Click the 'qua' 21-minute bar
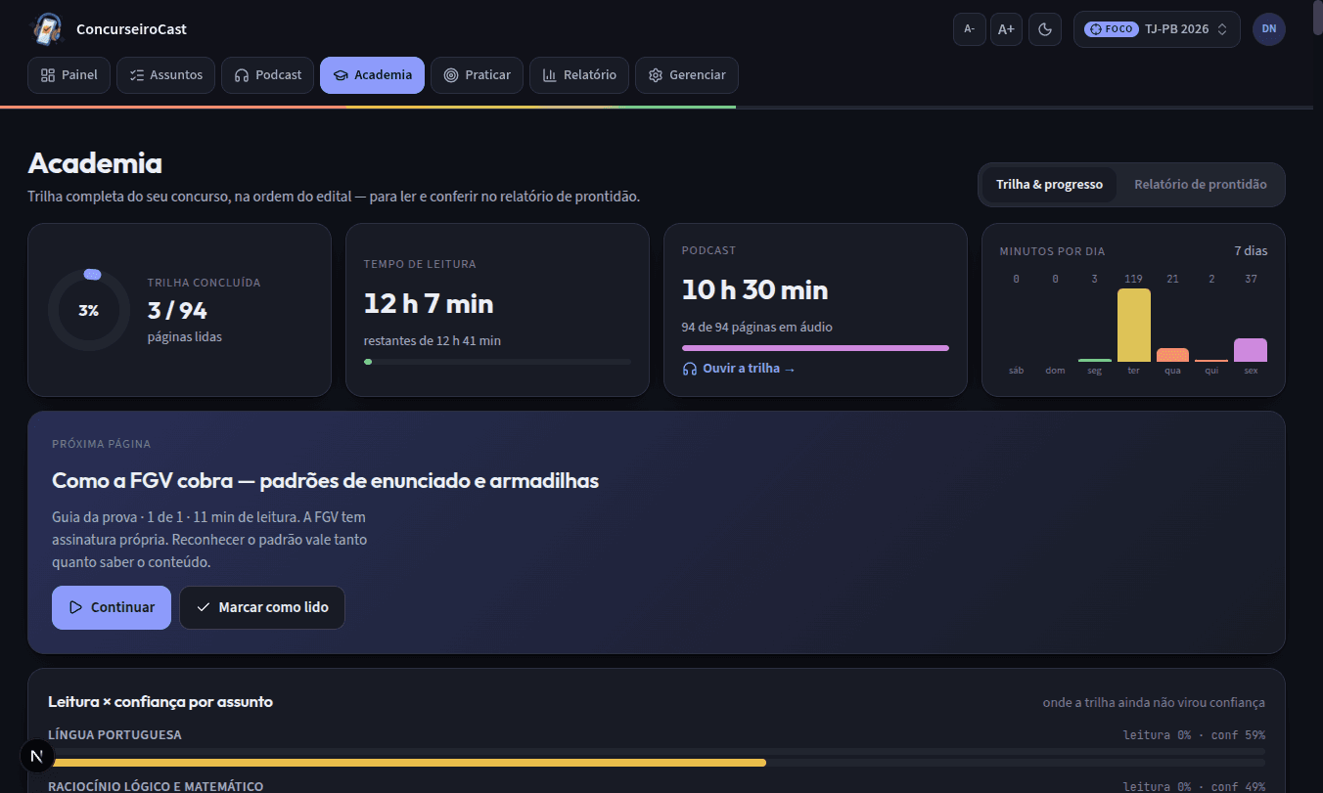 pyautogui.click(x=1172, y=355)
